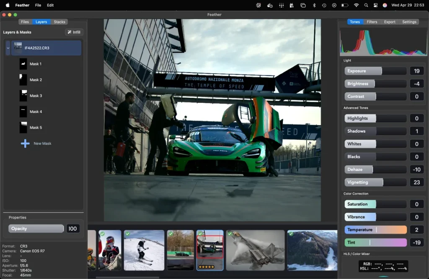Click the Highlights slider
429x279 pixels.
[375, 118]
